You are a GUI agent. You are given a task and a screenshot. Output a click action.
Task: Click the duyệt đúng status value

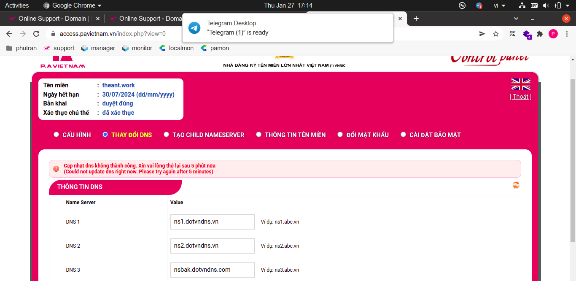coord(118,103)
